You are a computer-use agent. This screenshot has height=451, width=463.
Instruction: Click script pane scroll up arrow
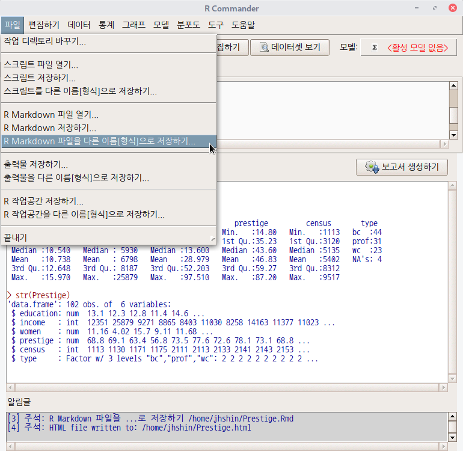453,86
